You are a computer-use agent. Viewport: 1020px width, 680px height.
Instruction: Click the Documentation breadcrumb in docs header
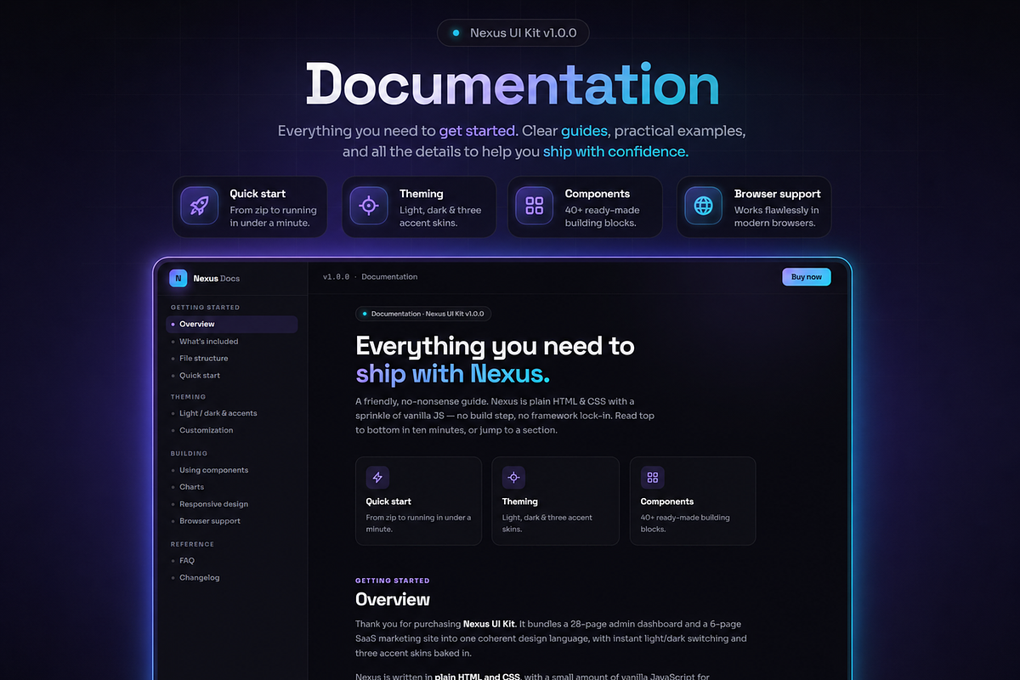[389, 277]
